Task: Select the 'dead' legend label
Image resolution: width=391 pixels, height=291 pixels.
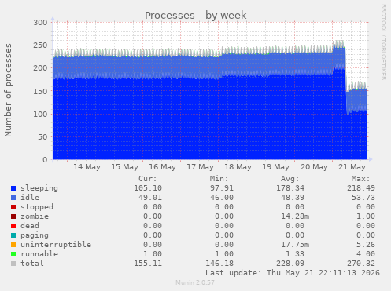Action: (x=30, y=226)
